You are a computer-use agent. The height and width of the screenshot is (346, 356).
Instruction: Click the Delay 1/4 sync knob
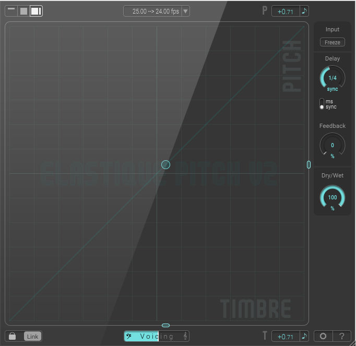point(332,78)
